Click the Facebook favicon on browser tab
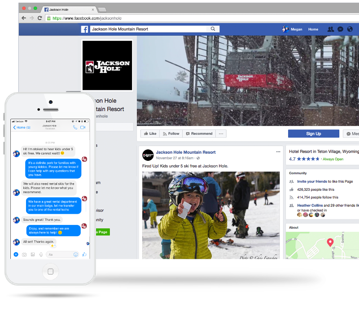 [46, 9]
